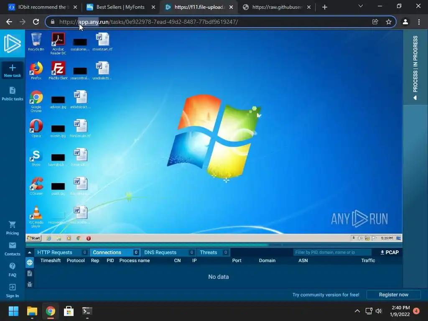Viewport: 428px width, 321px height.
Task: Click Opera icon on VM desktop
Action: (x=36, y=128)
